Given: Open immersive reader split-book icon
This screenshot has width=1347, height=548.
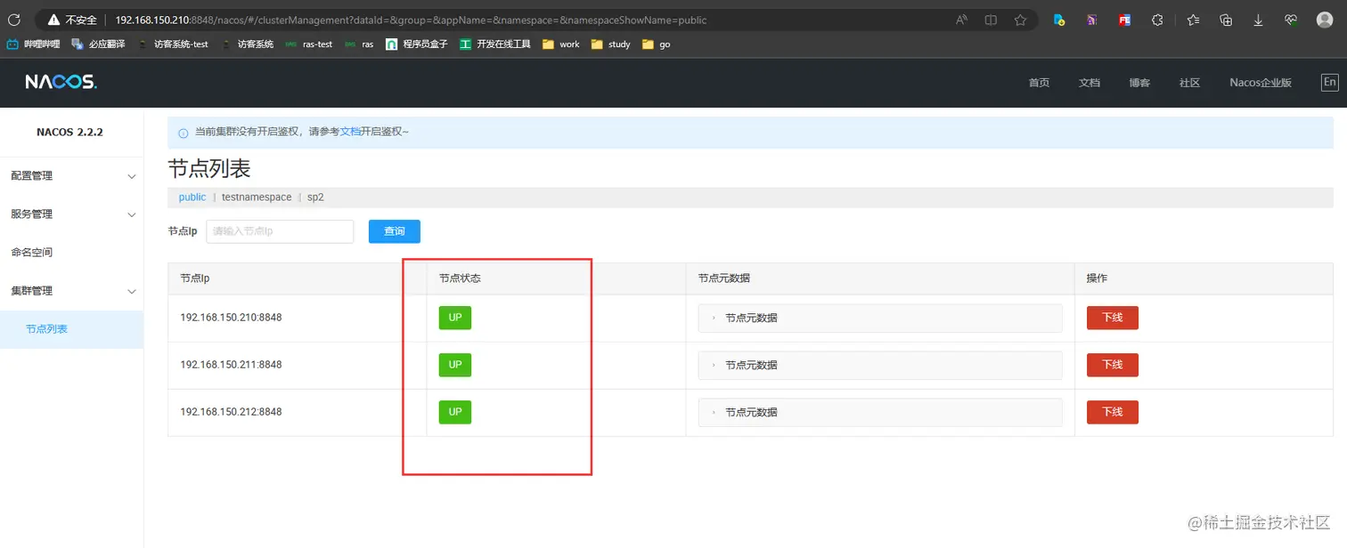Looking at the screenshot, I should pyautogui.click(x=991, y=20).
